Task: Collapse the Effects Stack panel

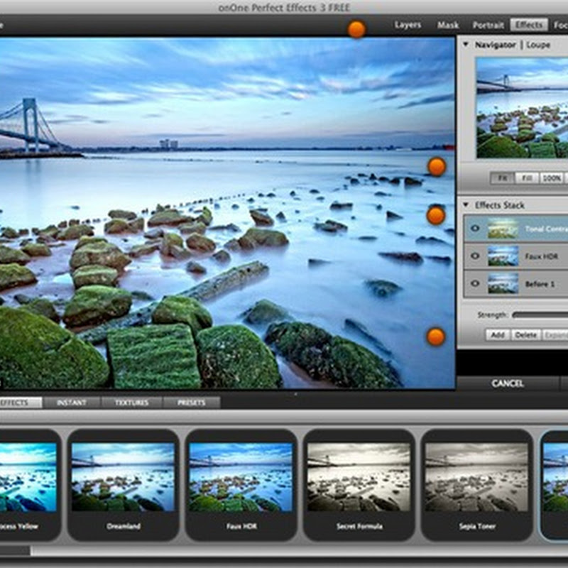Action: click(x=466, y=205)
